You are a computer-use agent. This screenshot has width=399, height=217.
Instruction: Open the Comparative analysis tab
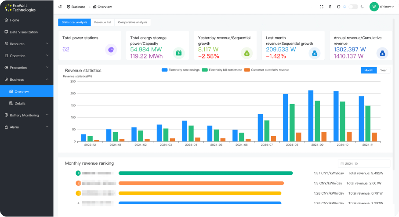click(x=132, y=22)
